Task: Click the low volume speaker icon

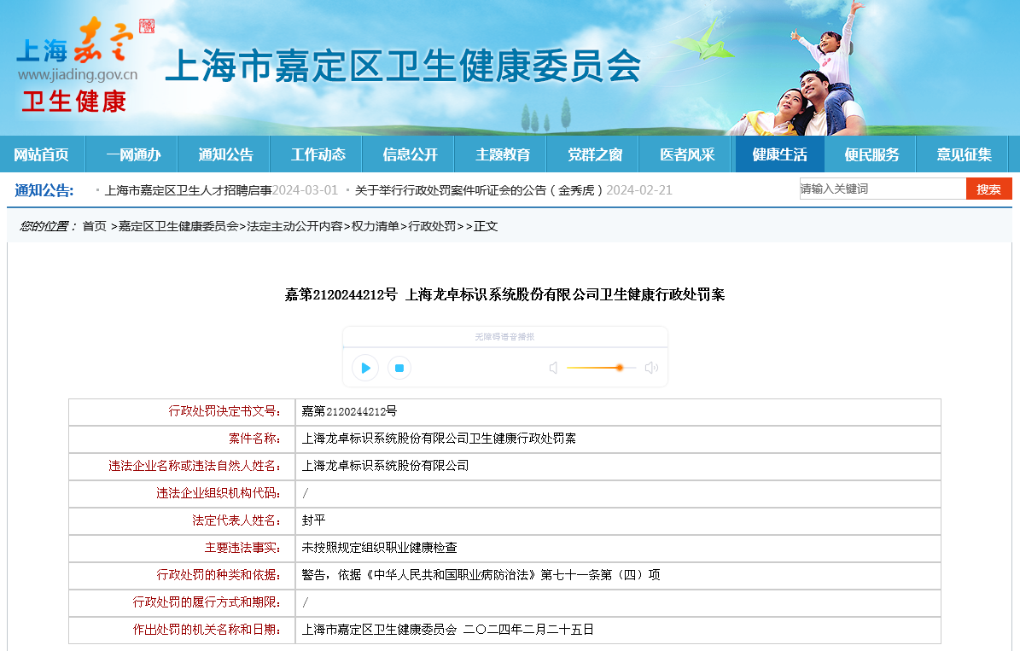Action: click(553, 368)
